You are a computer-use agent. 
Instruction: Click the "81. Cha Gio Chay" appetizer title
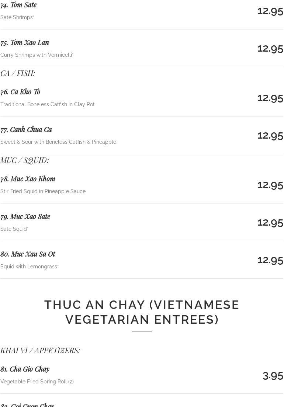tap(25, 369)
